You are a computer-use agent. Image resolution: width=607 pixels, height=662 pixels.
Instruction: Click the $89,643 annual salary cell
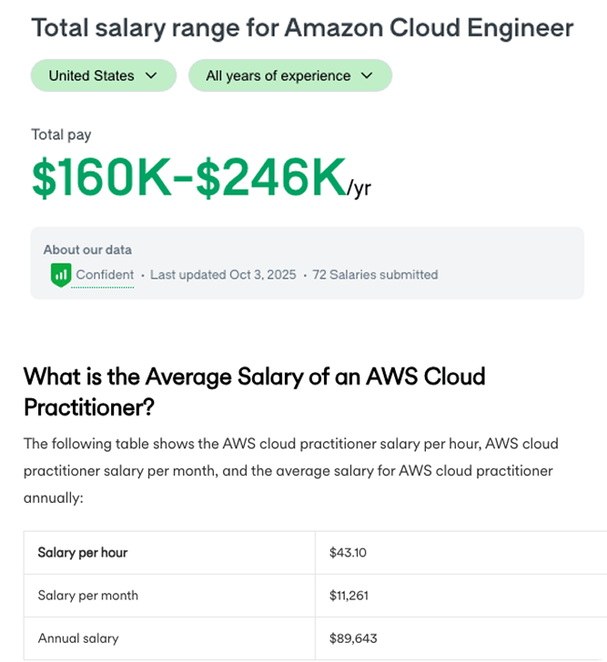[x=353, y=638]
